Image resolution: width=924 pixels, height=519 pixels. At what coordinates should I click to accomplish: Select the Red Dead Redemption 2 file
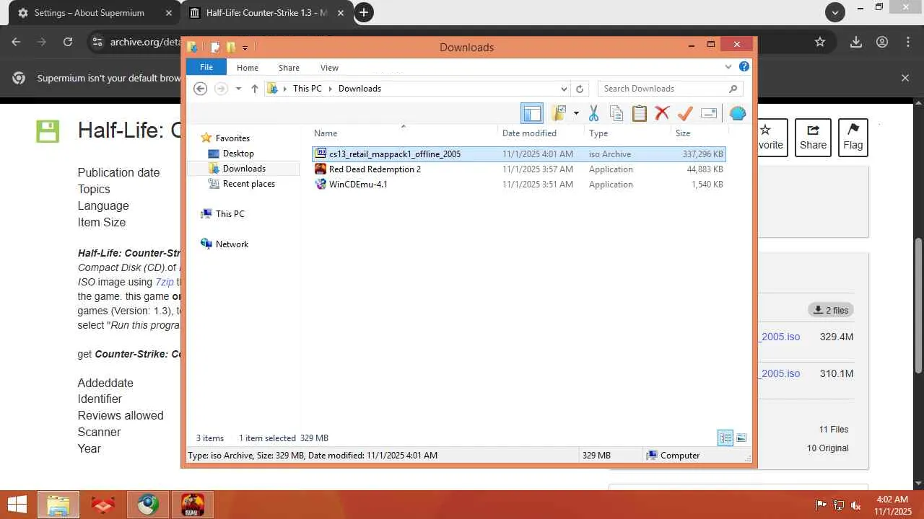click(x=518, y=169)
